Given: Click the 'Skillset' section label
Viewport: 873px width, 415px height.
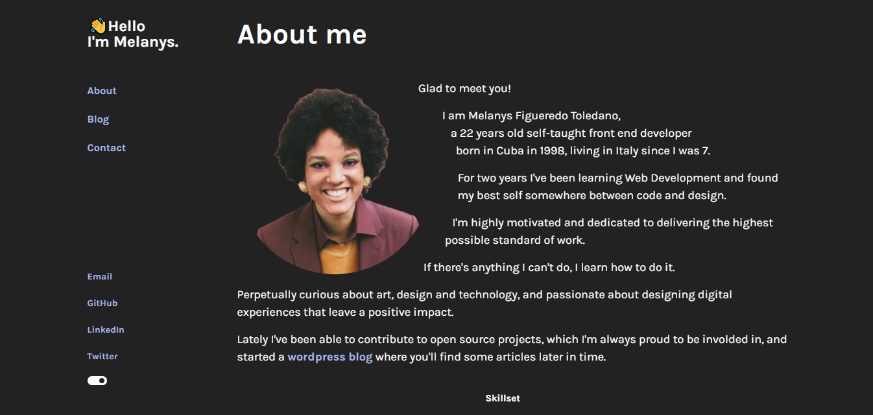Looking at the screenshot, I should pos(502,398).
